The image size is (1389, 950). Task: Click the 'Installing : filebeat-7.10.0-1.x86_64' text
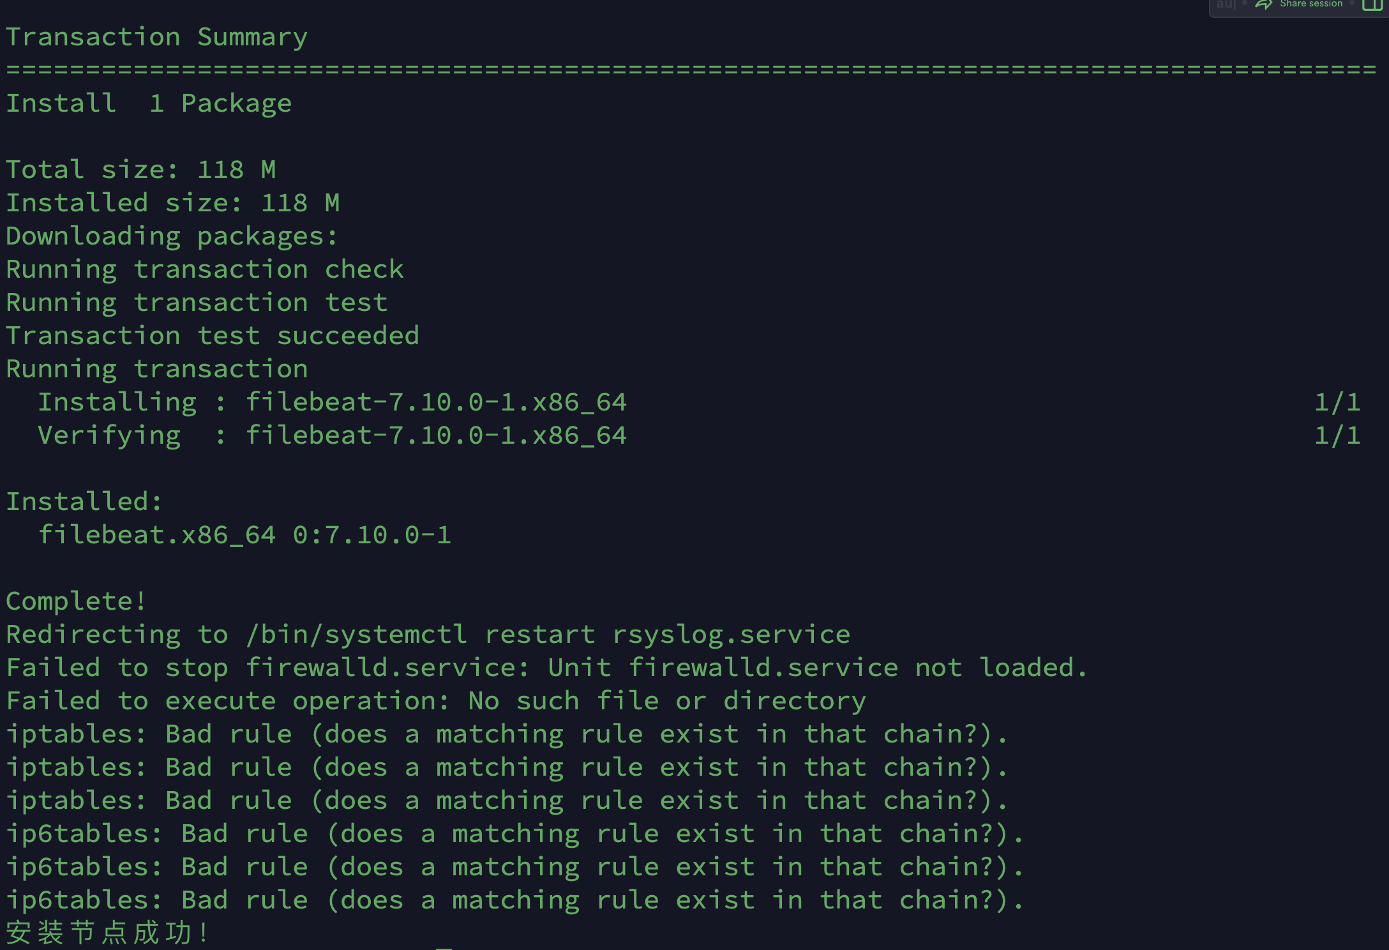point(333,402)
